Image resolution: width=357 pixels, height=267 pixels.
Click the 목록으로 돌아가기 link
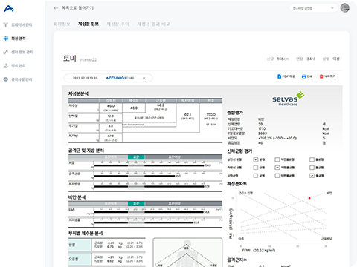pos(77,8)
